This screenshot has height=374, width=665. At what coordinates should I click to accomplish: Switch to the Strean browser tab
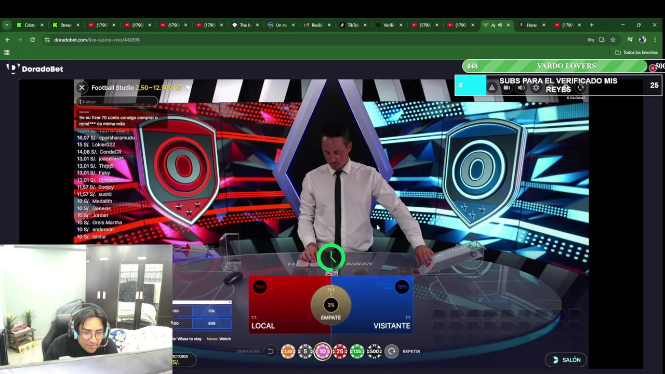[65, 25]
